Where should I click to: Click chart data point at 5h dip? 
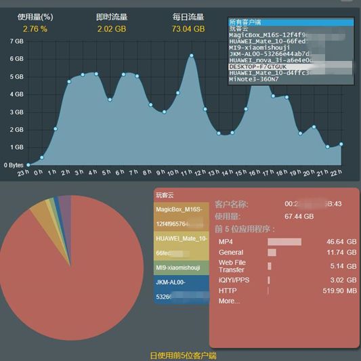pyautogui.click(x=110, y=100)
